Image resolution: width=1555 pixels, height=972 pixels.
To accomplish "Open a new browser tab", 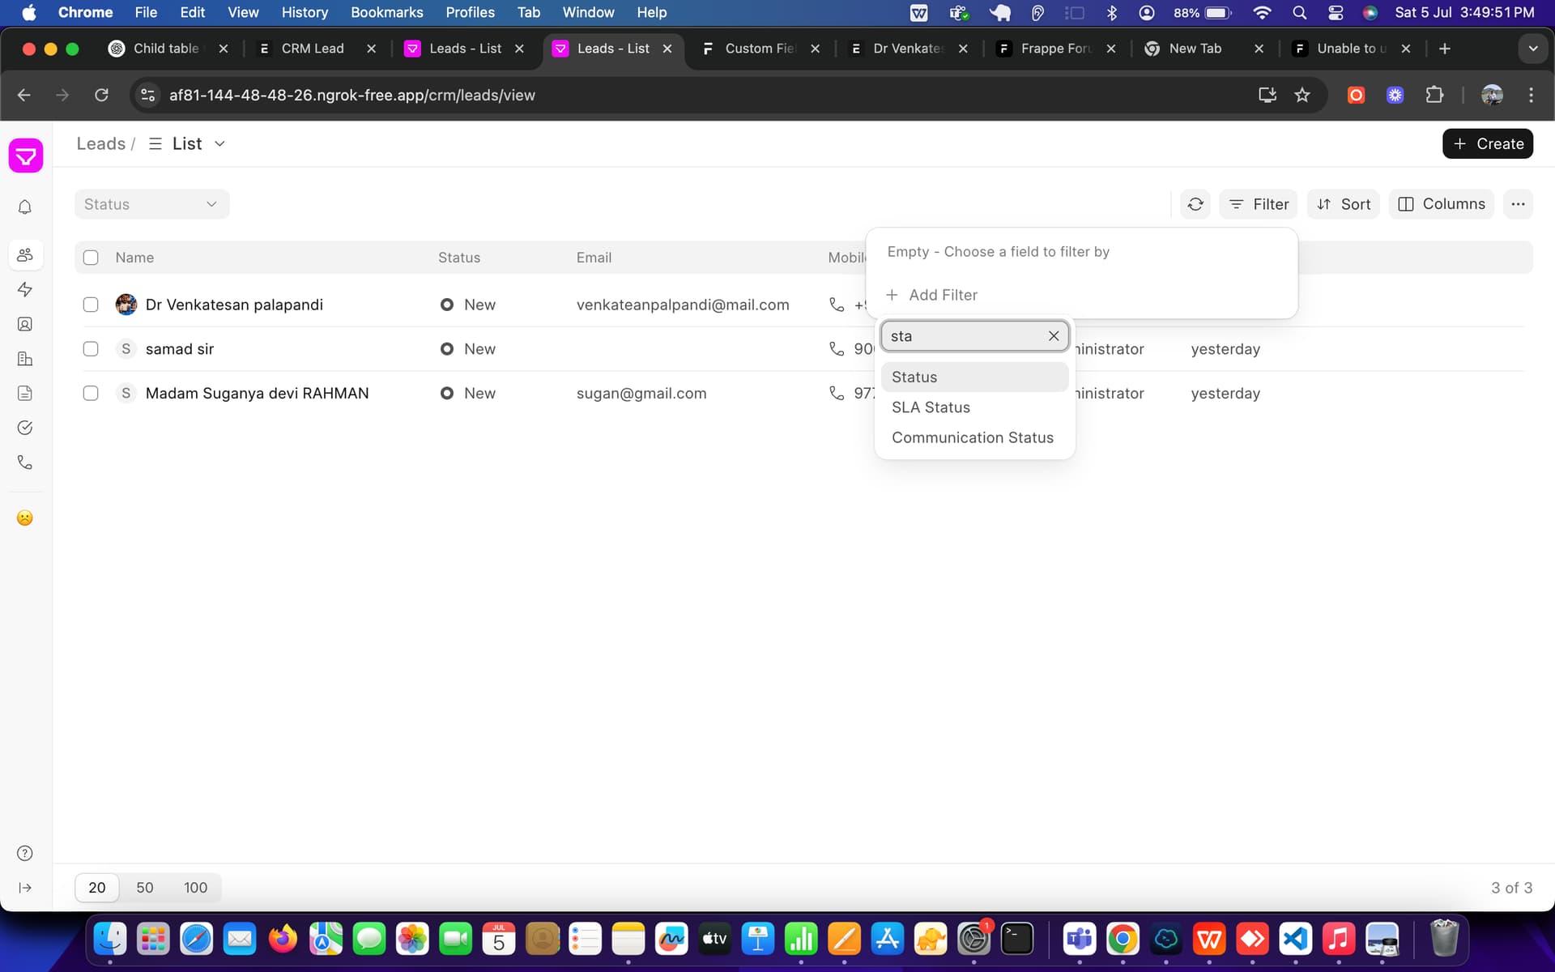I will [1445, 49].
